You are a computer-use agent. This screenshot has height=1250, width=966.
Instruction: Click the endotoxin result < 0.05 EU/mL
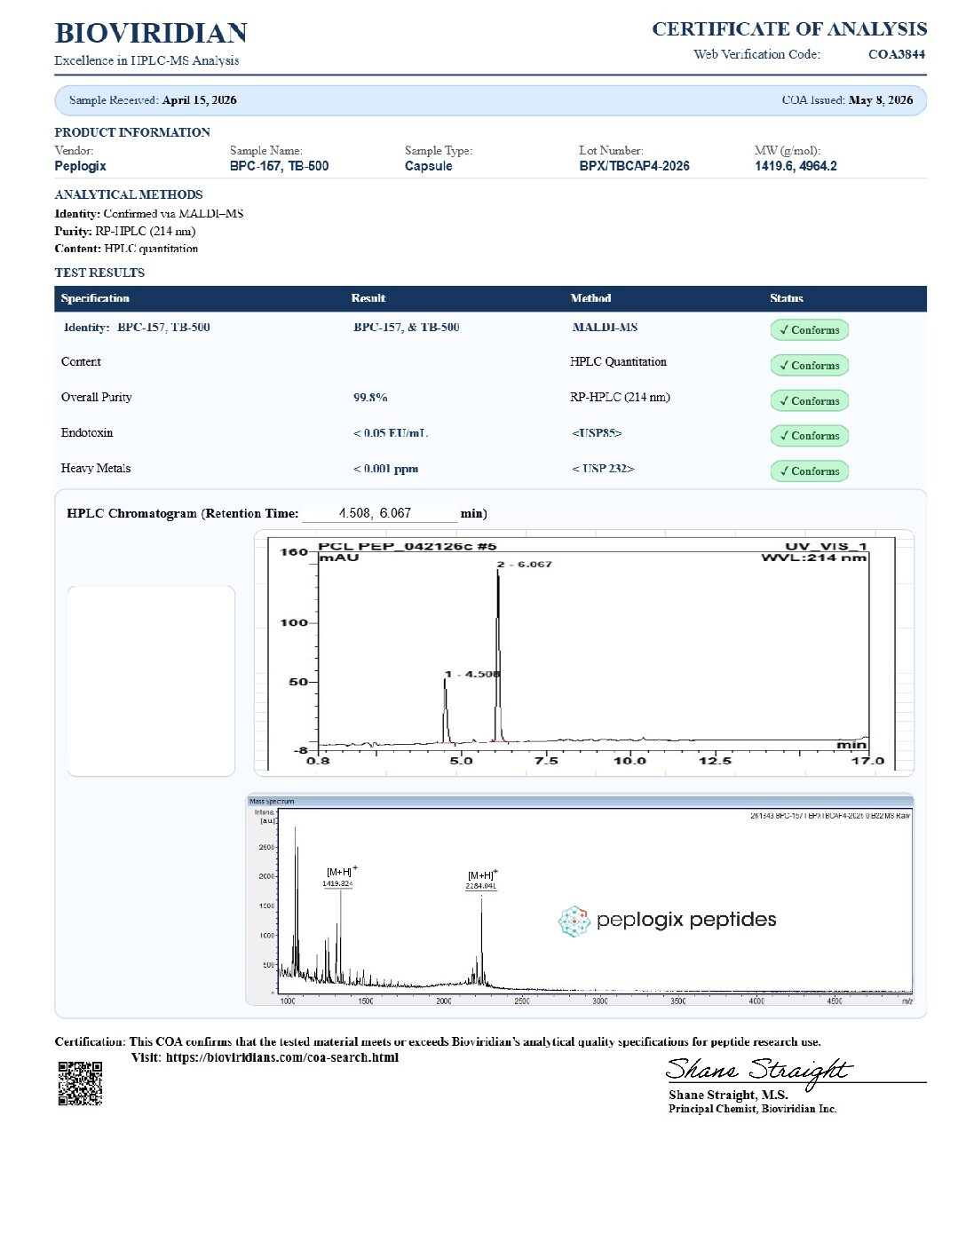[x=391, y=433]
